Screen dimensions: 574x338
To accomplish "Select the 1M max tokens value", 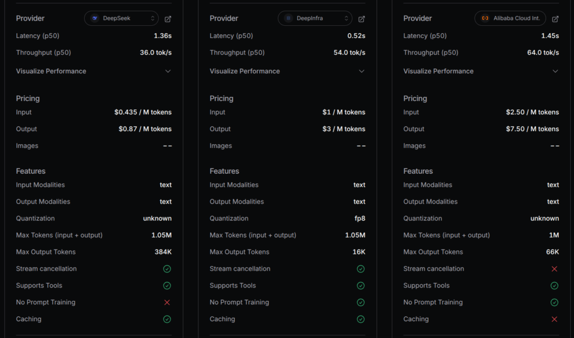I will pyautogui.click(x=554, y=235).
